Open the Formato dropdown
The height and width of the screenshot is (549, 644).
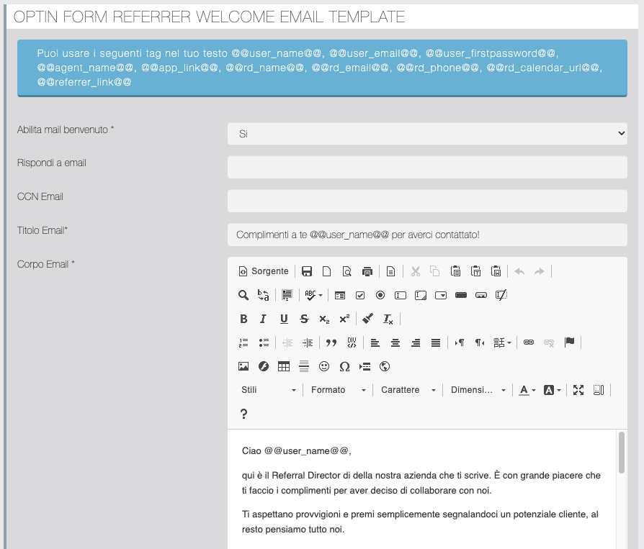[x=339, y=390]
